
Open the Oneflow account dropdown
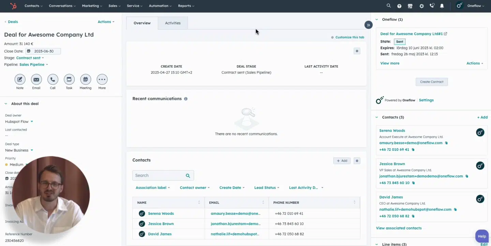click(476, 6)
